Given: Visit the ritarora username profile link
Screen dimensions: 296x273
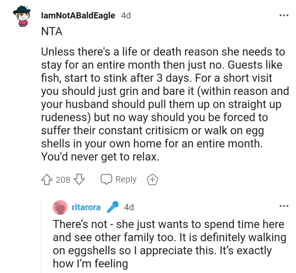Looking at the screenshot, I should (x=86, y=207).
